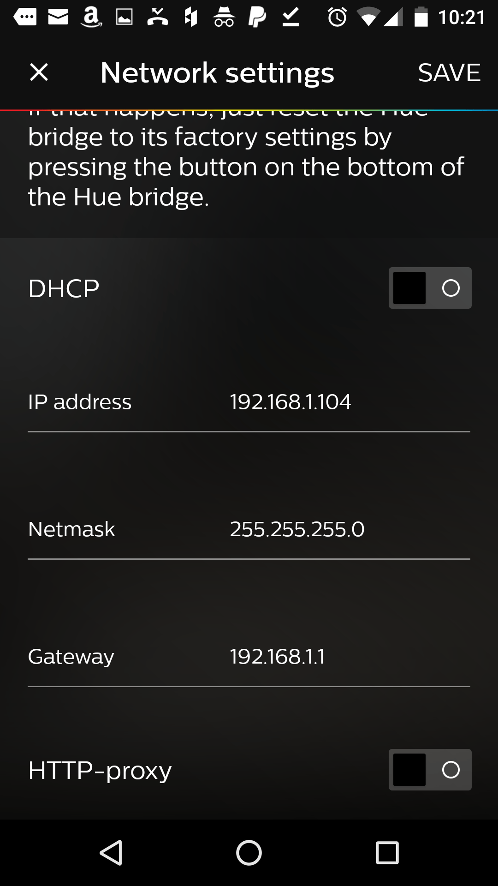Toggle the HTTP-proxy switch
This screenshot has width=498, height=886.
[430, 770]
